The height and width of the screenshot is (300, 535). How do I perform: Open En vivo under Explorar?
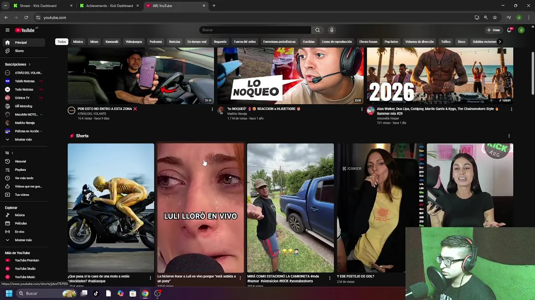[23, 232]
